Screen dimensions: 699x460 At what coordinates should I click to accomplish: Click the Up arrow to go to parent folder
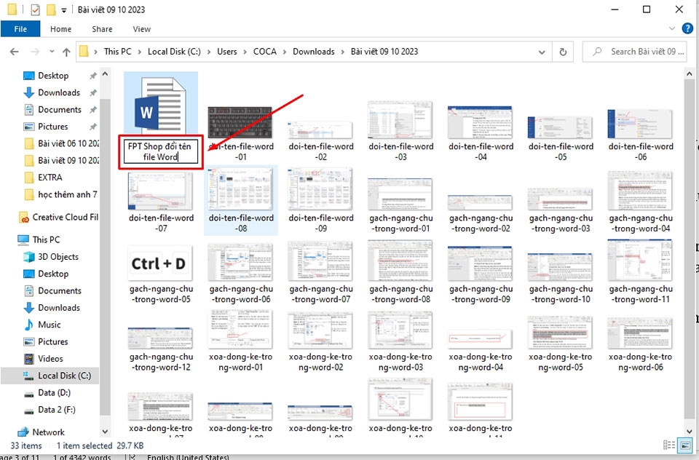66,52
